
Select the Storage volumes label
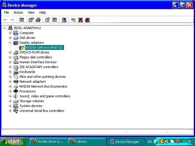pyautogui.click(x=32, y=101)
